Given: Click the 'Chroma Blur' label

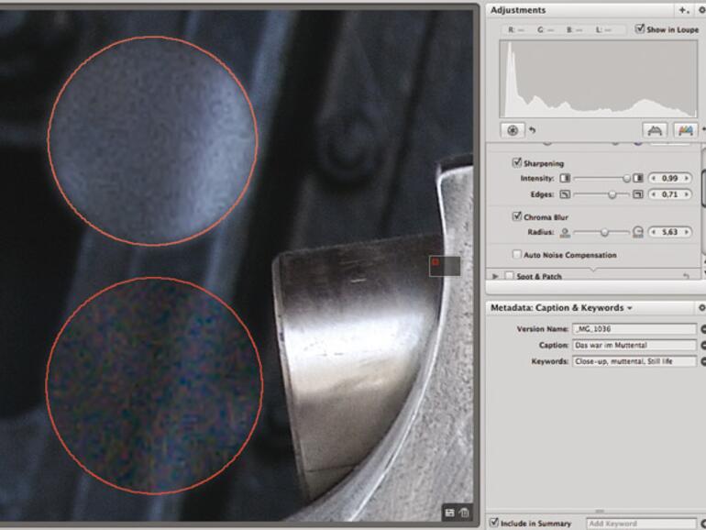Looking at the screenshot, I should tap(546, 217).
